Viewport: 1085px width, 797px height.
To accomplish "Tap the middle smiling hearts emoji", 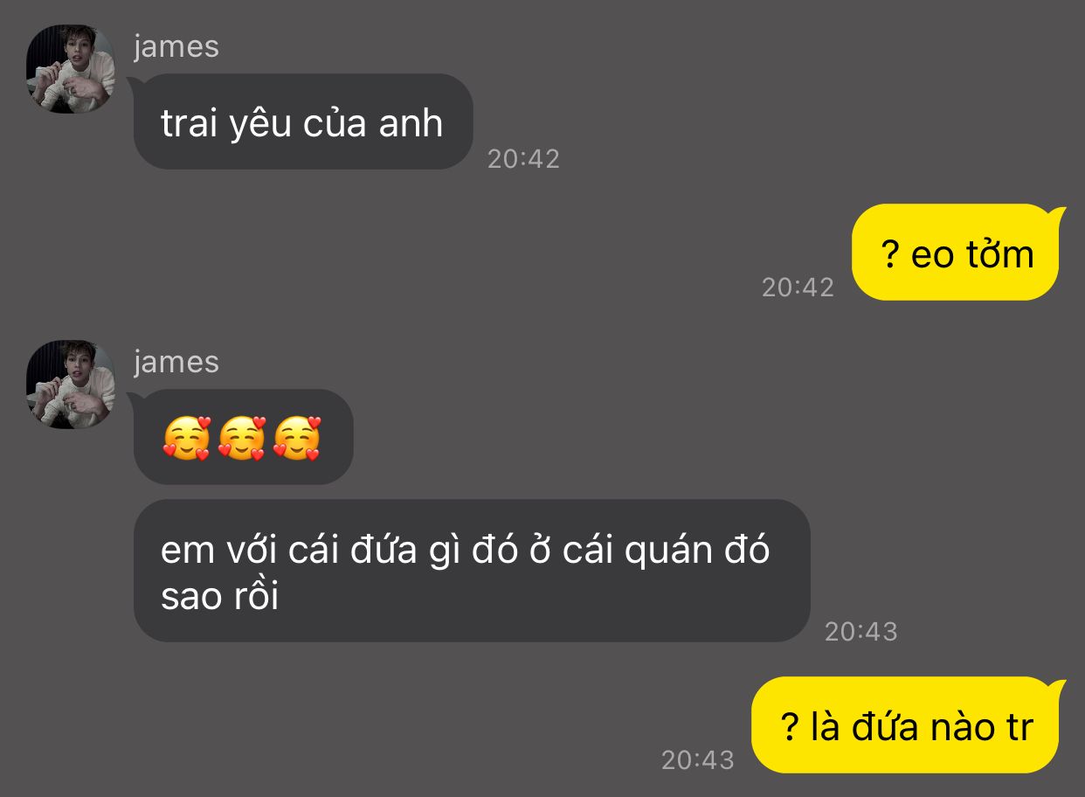I will tap(242, 438).
